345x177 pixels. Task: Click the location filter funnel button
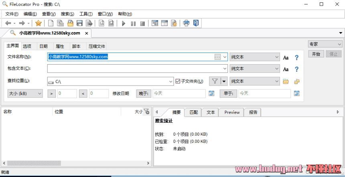coord(215,81)
